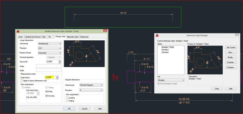This screenshot has width=243, height=114.
Task: Click the Compare... button
Action: (231, 67)
